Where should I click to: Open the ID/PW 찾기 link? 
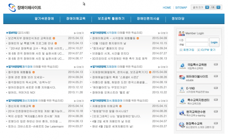pyautogui.click(x=206, y=50)
